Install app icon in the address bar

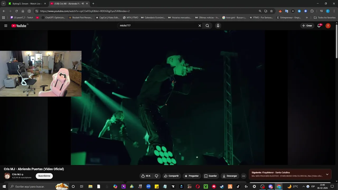click(x=266, y=11)
